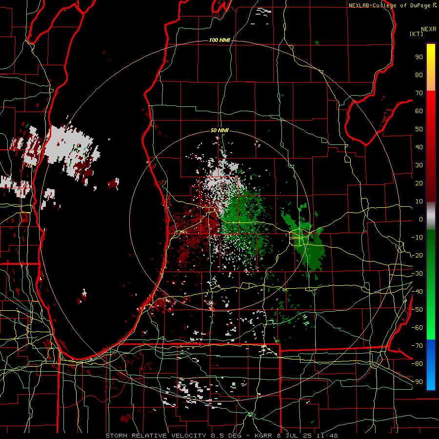Click the NEXR label at the top right

(429, 29)
